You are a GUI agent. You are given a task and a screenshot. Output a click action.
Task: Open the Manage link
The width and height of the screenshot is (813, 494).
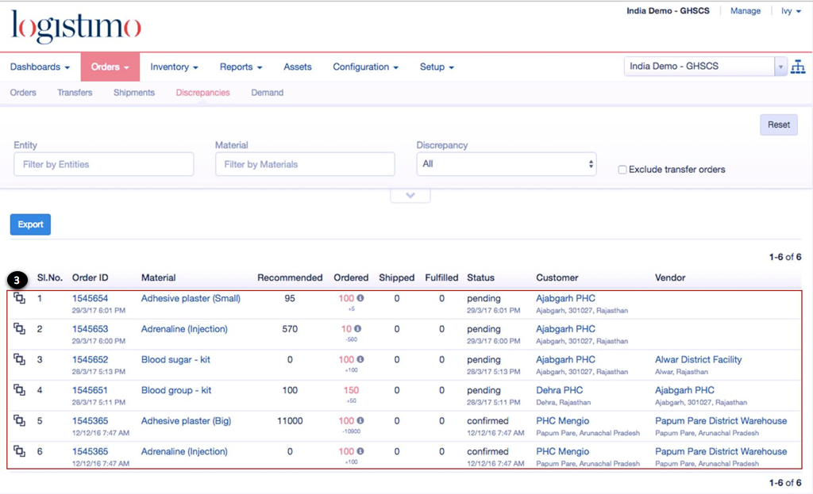click(x=746, y=11)
